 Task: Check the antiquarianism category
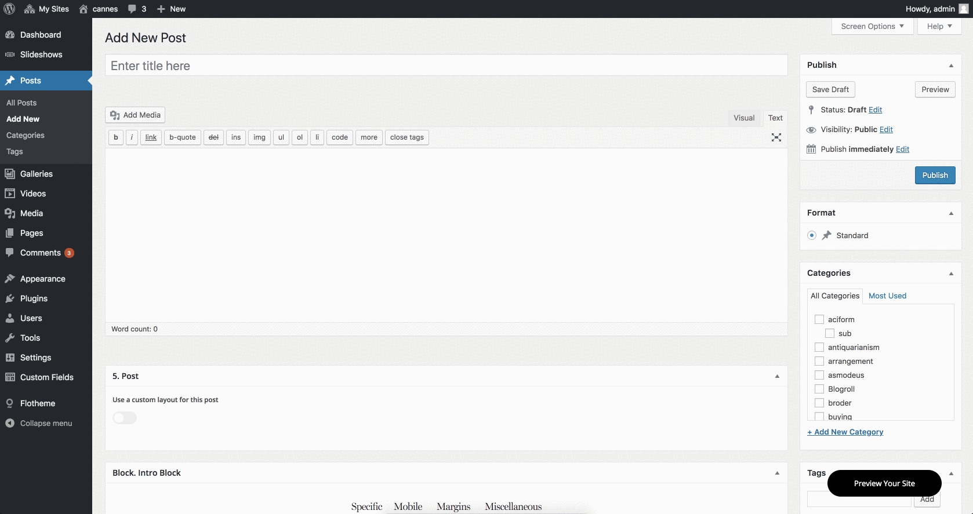click(x=819, y=347)
